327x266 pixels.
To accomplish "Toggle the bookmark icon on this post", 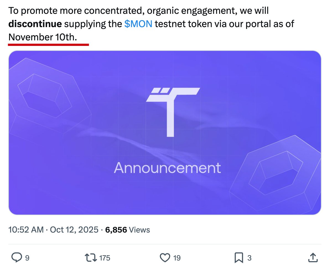I will 238,258.
